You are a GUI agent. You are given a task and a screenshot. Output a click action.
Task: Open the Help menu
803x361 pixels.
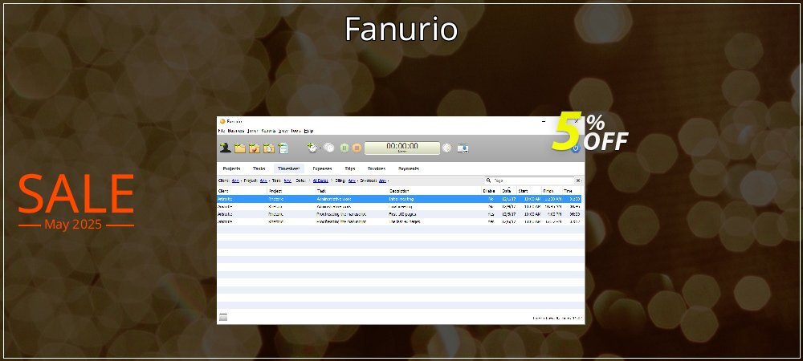tap(308, 131)
